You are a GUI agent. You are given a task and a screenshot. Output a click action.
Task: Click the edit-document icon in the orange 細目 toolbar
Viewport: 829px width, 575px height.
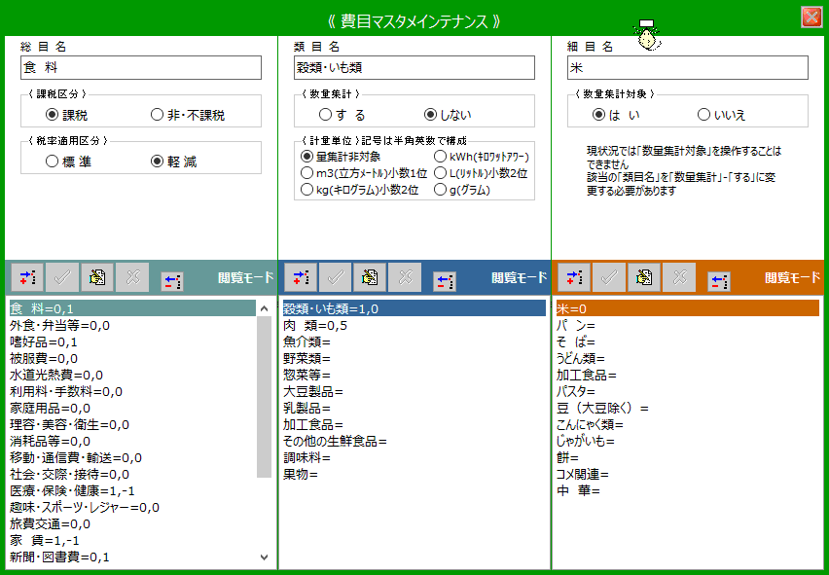pos(643,277)
